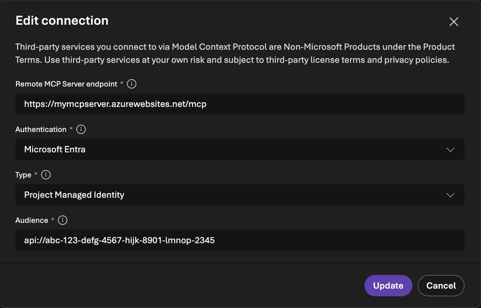Expand the Project Managed Identity chevron

[x=451, y=195]
